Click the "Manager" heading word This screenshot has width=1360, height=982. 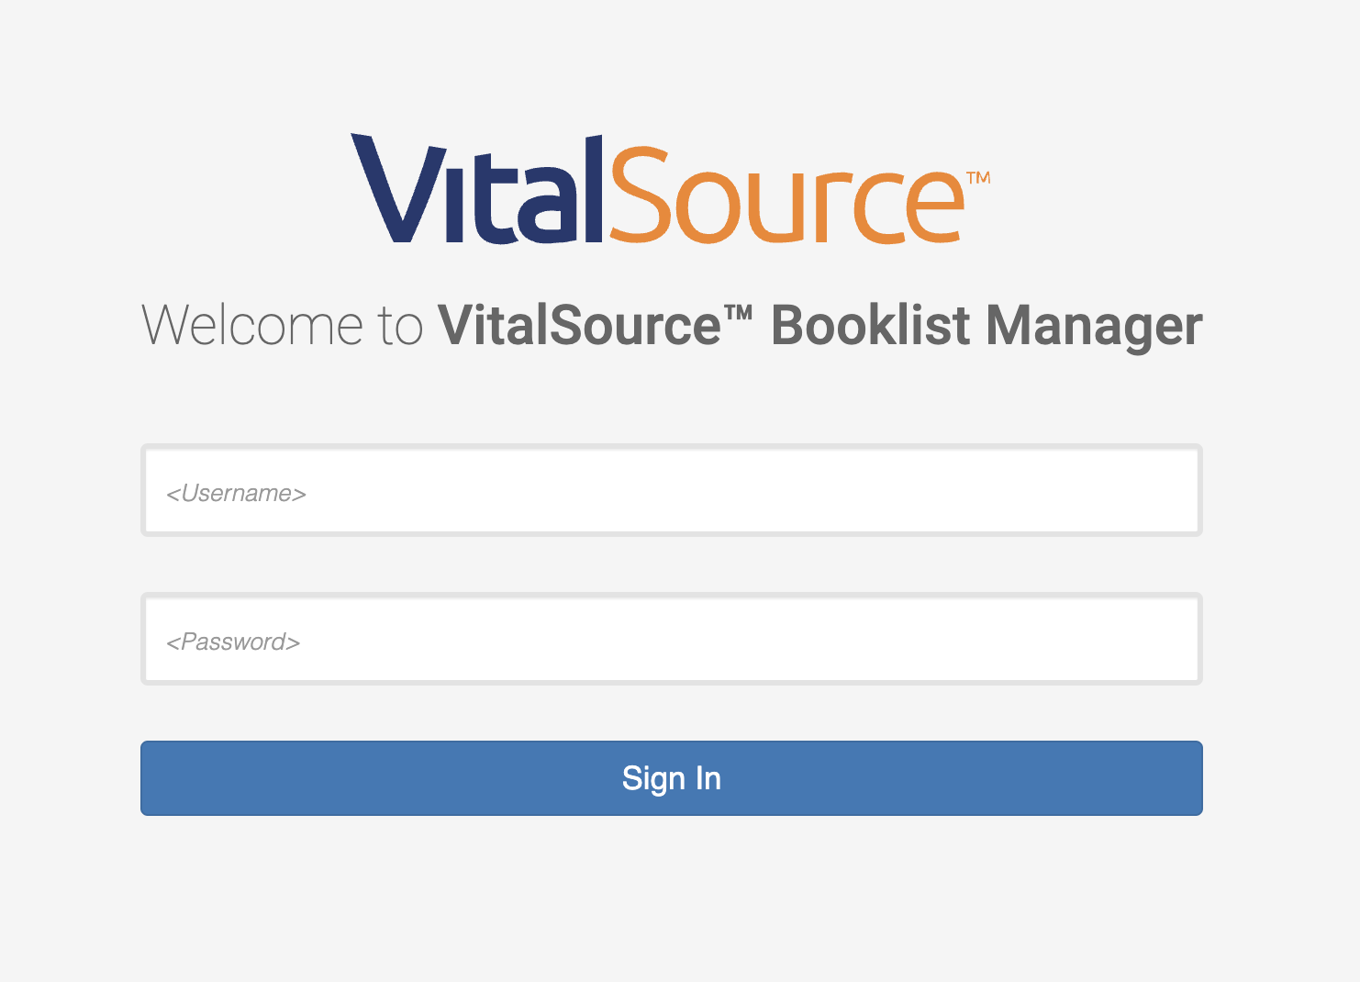(1094, 329)
